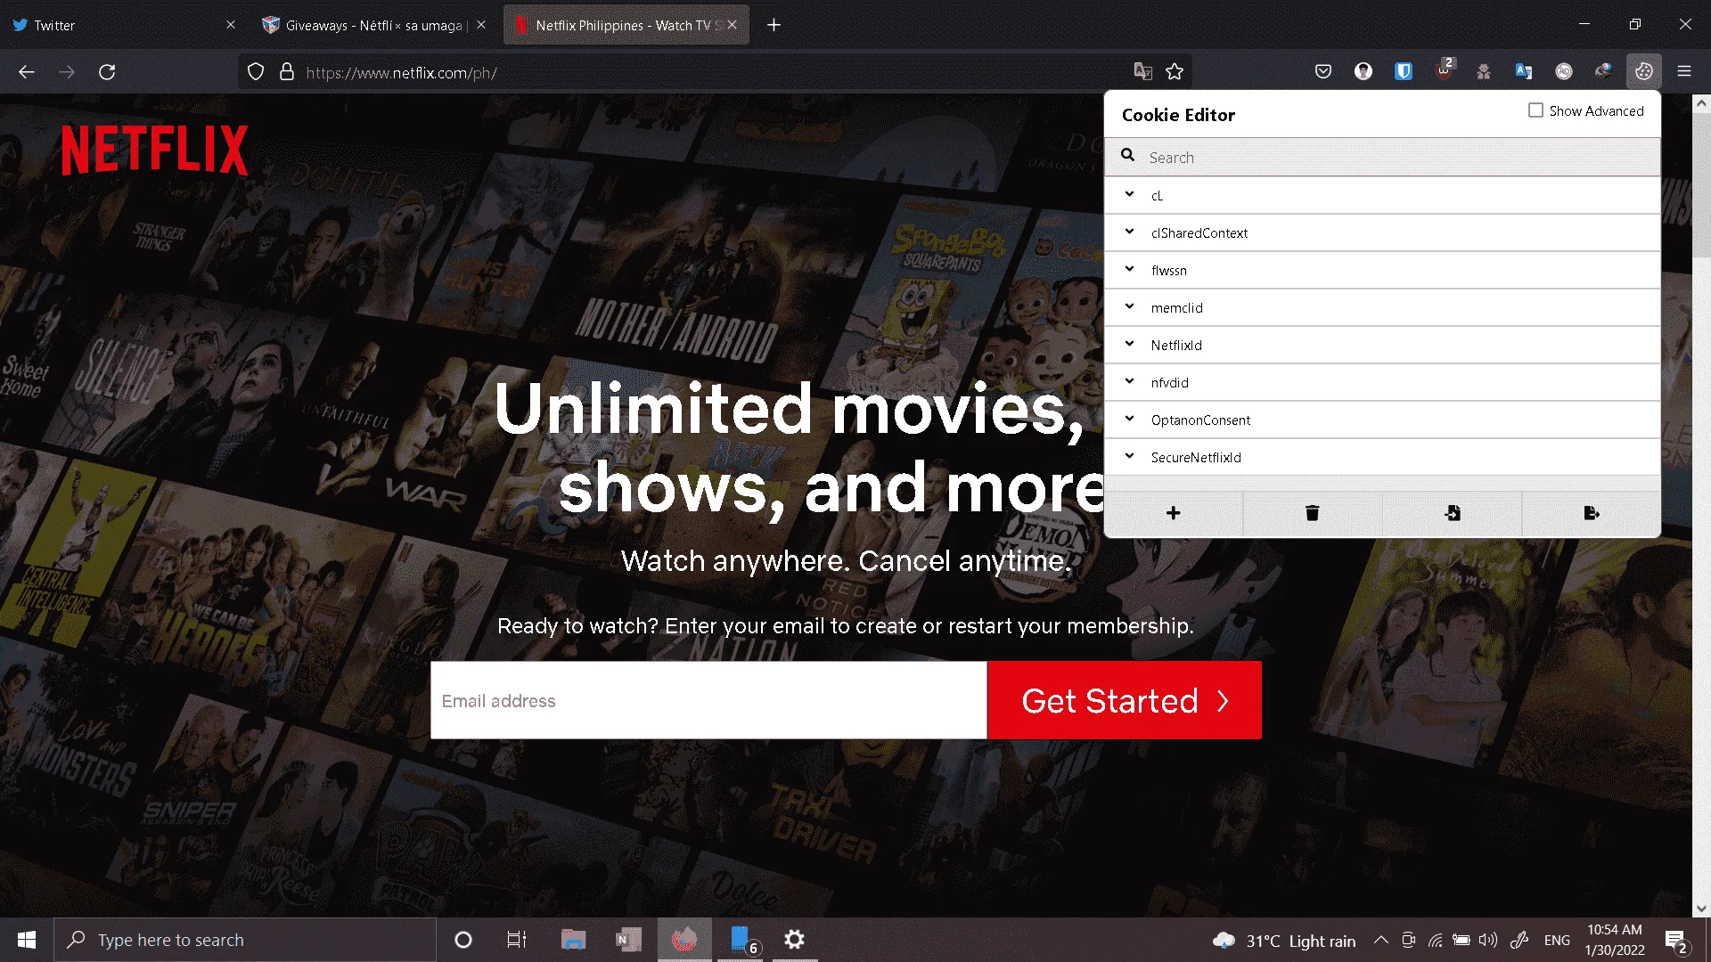Screen dimensions: 1711x962
Task: Open a new browser tab
Action: (x=774, y=25)
